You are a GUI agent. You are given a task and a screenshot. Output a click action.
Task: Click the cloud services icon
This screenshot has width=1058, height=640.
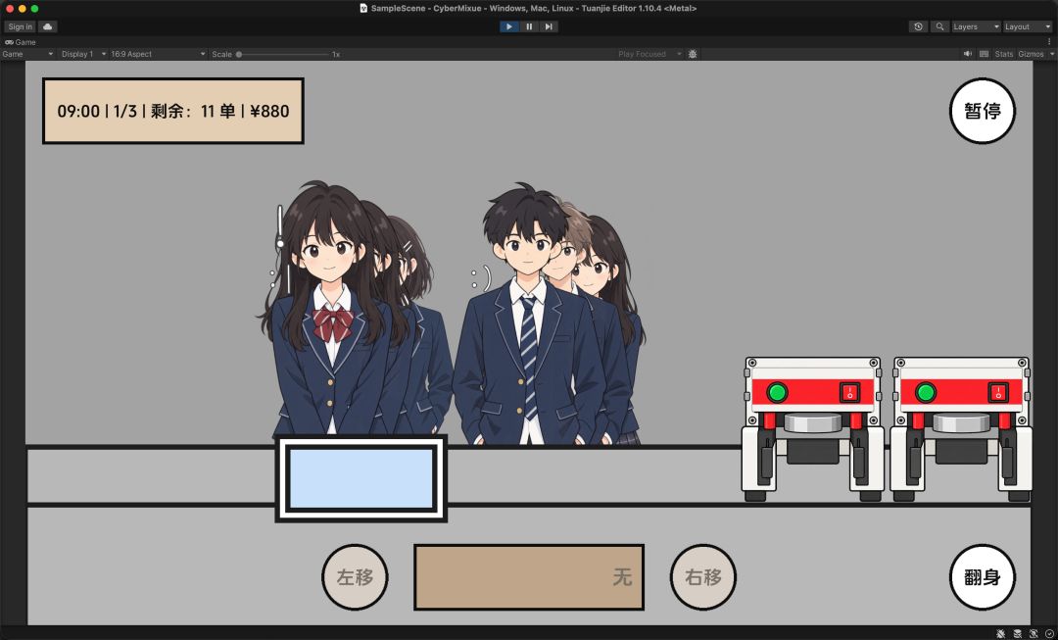47,26
